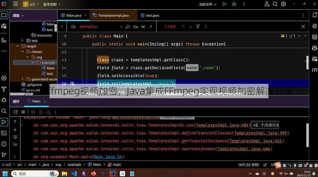Open TemplatesImpl.java:399 stack trace link
Image resolution: width=318 pixels, height=177 pixels.
[260, 133]
